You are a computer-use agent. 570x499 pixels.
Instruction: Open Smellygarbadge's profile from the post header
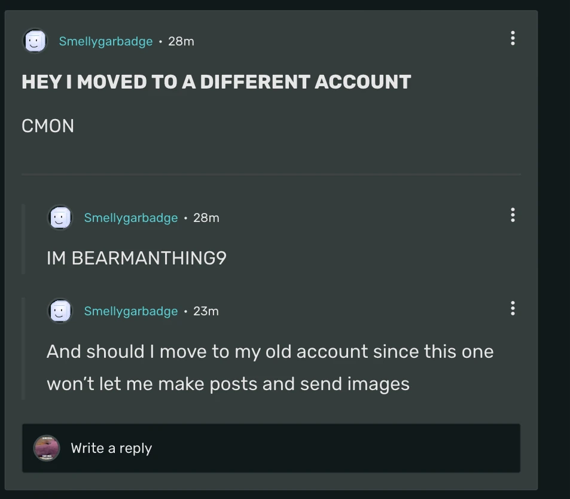pyautogui.click(x=106, y=41)
